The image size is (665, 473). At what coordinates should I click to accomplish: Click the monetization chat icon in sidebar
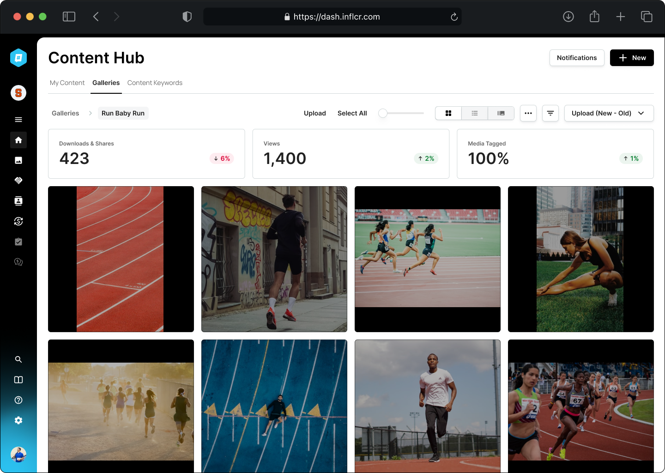(18, 262)
